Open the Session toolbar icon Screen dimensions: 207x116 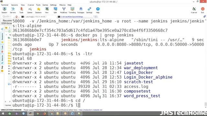(4, 10)
